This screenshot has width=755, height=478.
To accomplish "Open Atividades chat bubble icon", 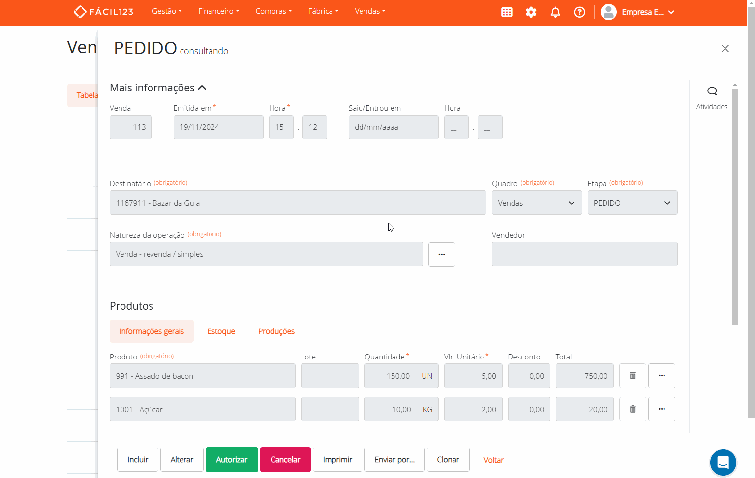I will pos(712,91).
